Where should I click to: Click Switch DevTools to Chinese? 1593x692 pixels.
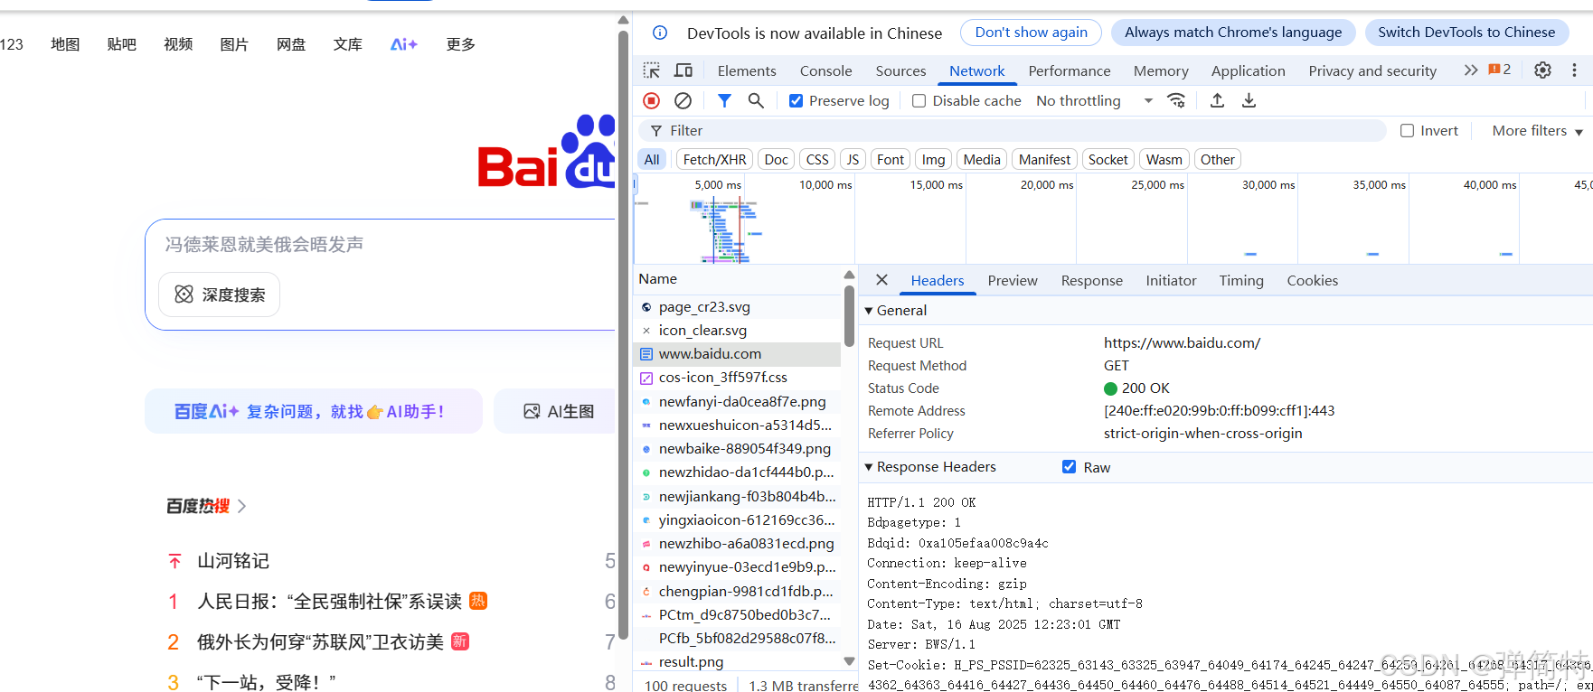click(x=1466, y=33)
